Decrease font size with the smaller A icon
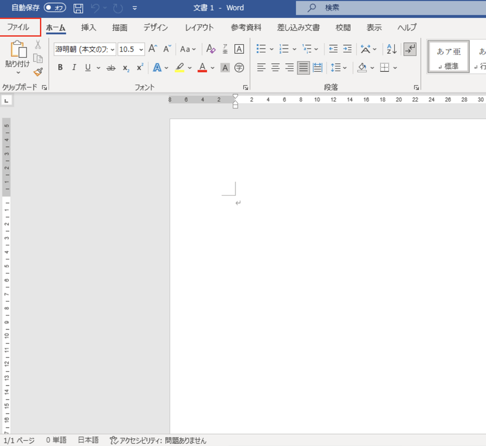This screenshot has height=446, width=486. pos(167,49)
